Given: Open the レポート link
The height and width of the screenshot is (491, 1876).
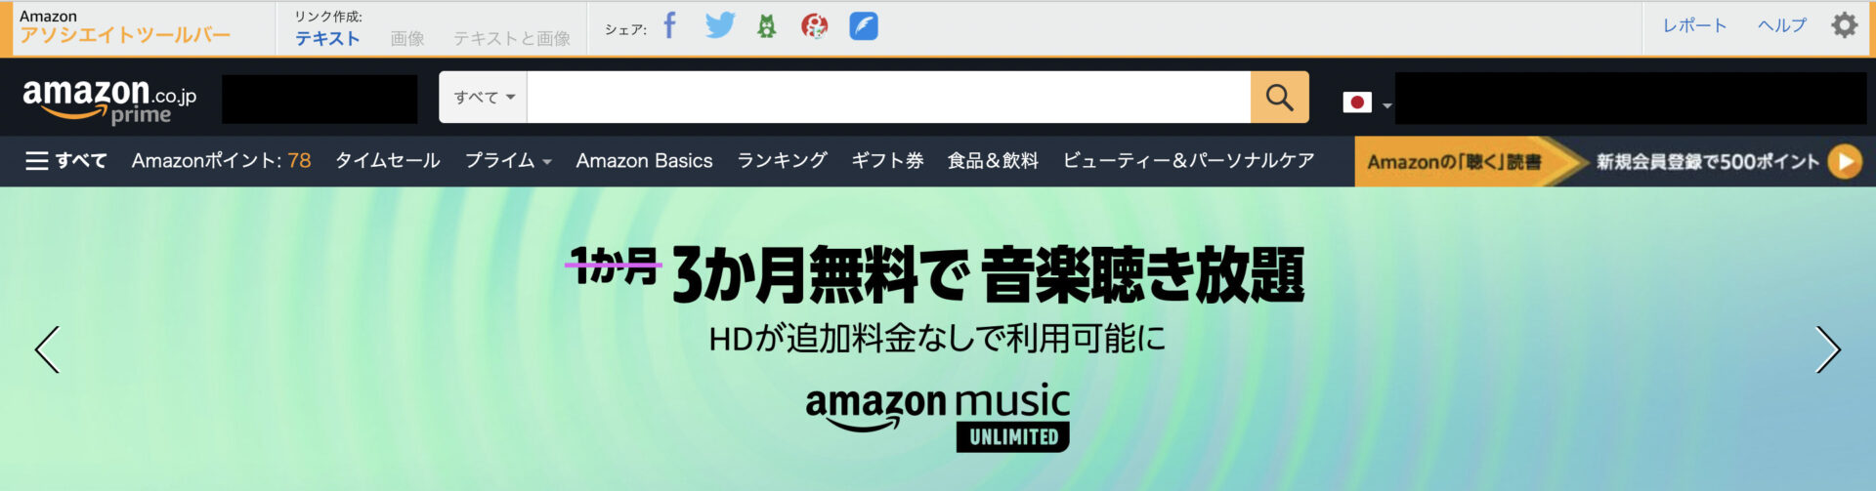Looking at the screenshot, I should (x=1694, y=25).
